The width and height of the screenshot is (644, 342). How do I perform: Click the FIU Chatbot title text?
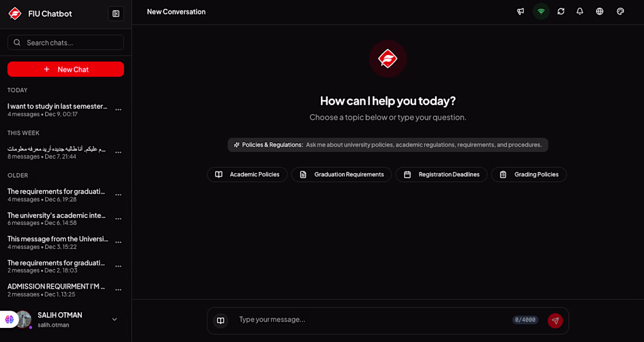[50, 13]
